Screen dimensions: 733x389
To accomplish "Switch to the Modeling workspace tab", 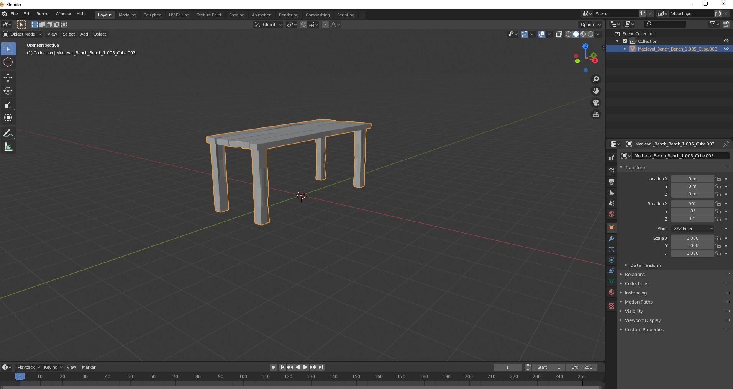I will (x=127, y=15).
